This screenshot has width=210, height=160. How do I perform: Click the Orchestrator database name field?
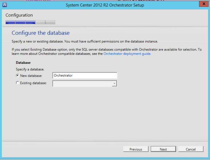click(85, 75)
